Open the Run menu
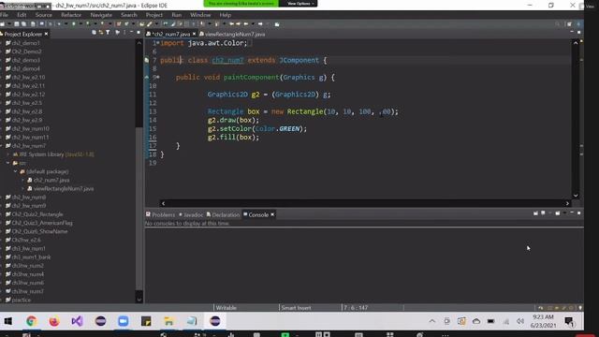Screen dimensions: 599x337 [x=177, y=15]
